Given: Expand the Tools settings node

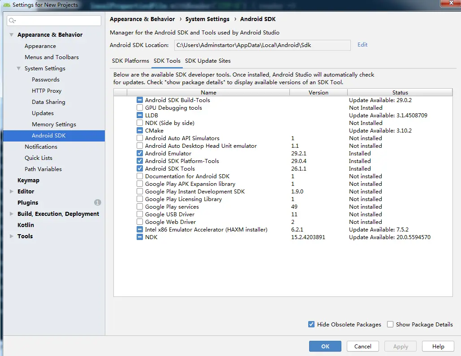Looking at the screenshot, I should 12,236.
